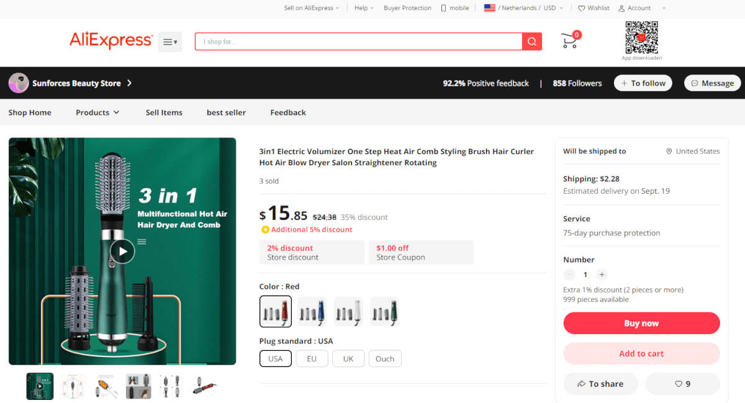Click the Sunforces Beauty Store avatar

[19, 83]
